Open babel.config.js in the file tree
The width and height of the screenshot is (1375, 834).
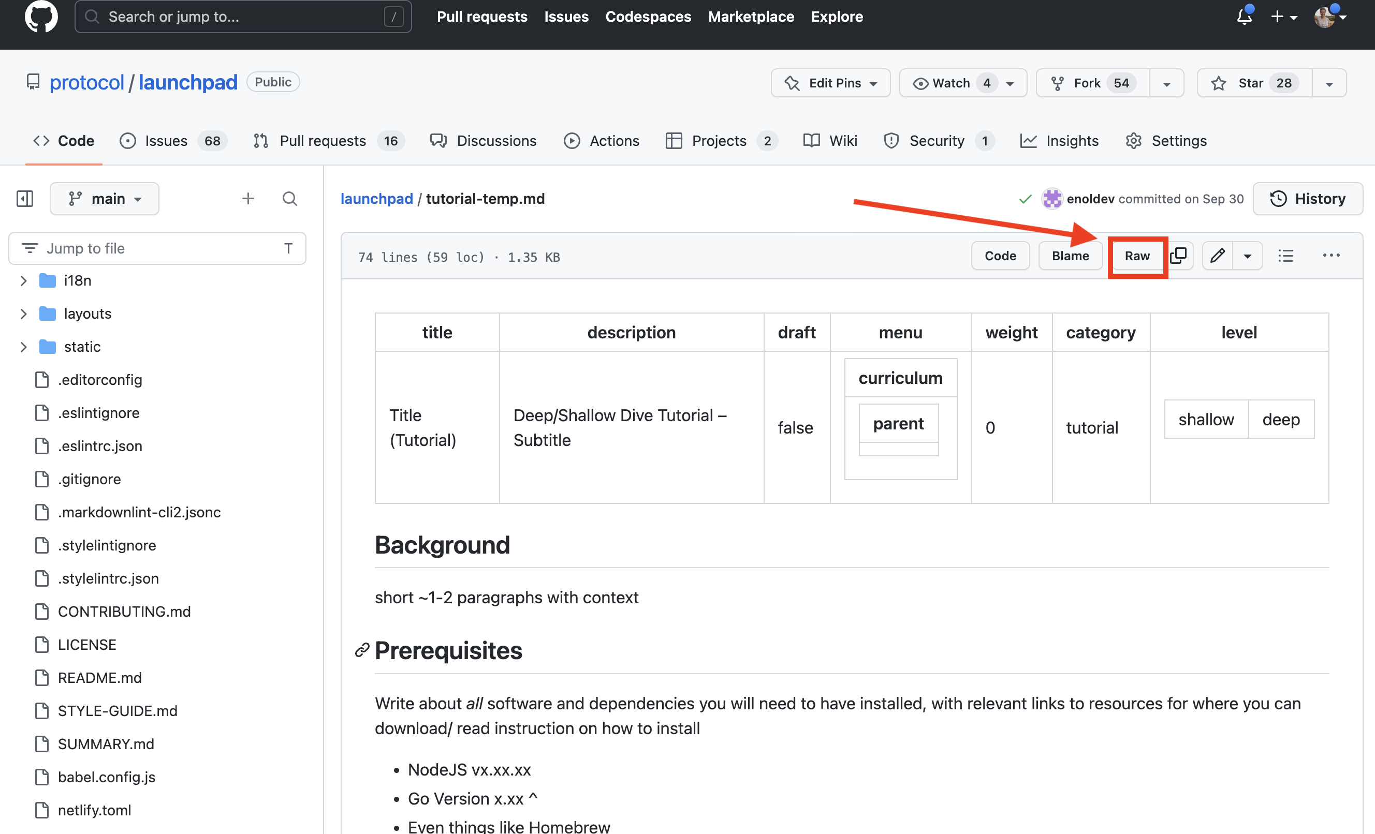[106, 777]
